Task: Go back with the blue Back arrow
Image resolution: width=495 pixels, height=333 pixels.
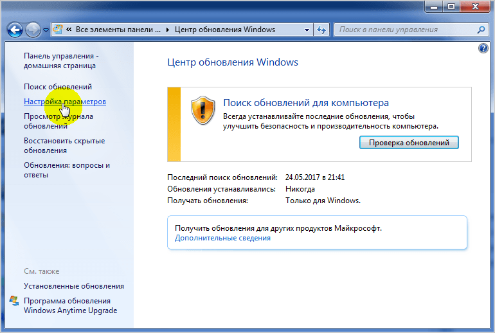Action: coord(15,30)
